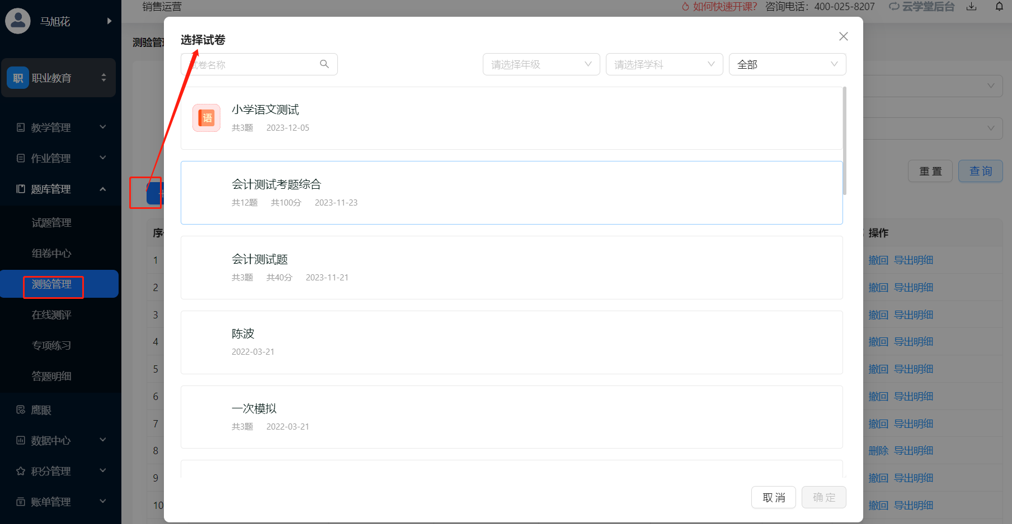This screenshot has width=1012, height=524.
Task: Click the 语 subject icon of 小学语文测试
Action: click(x=206, y=118)
